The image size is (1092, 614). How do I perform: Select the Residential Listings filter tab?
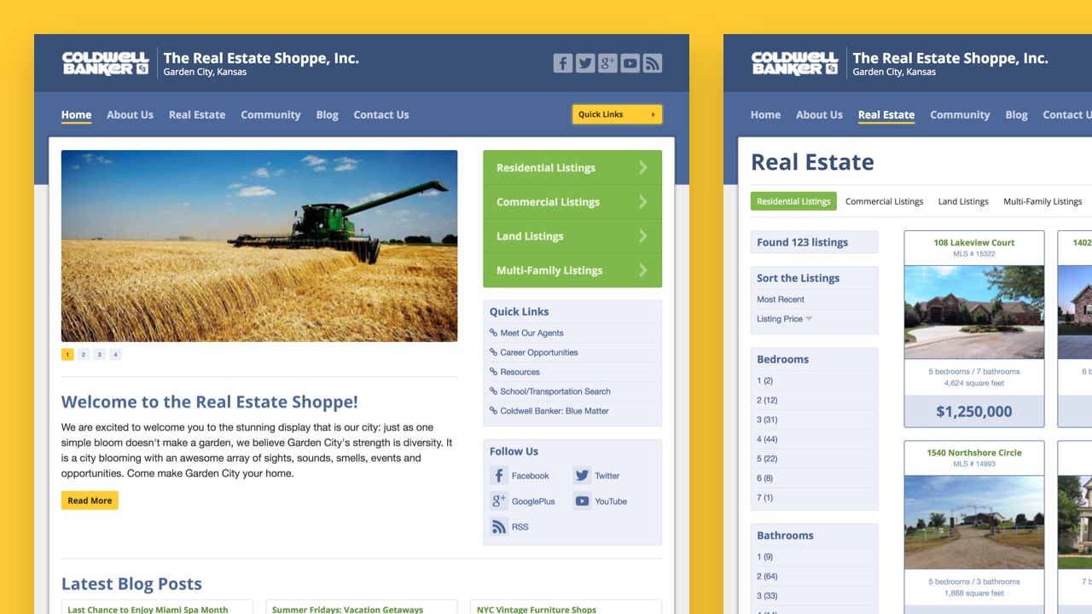793,201
